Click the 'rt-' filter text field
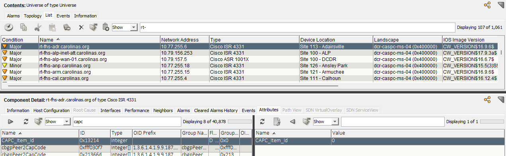The image size is (506, 156). pyautogui.click(x=297, y=27)
